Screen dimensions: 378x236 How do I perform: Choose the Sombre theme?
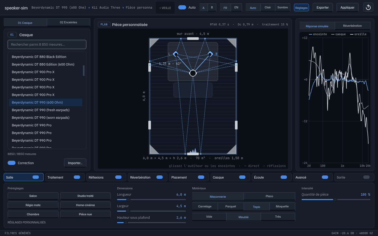(283, 7)
